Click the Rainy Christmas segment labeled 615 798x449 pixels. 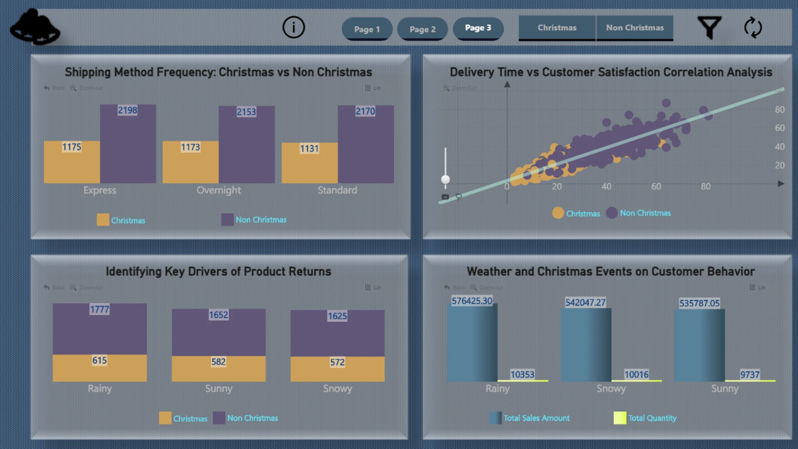coord(100,368)
